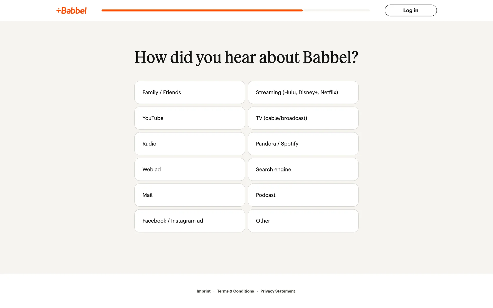
Task: Select the Mail option
Action: (x=189, y=195)
